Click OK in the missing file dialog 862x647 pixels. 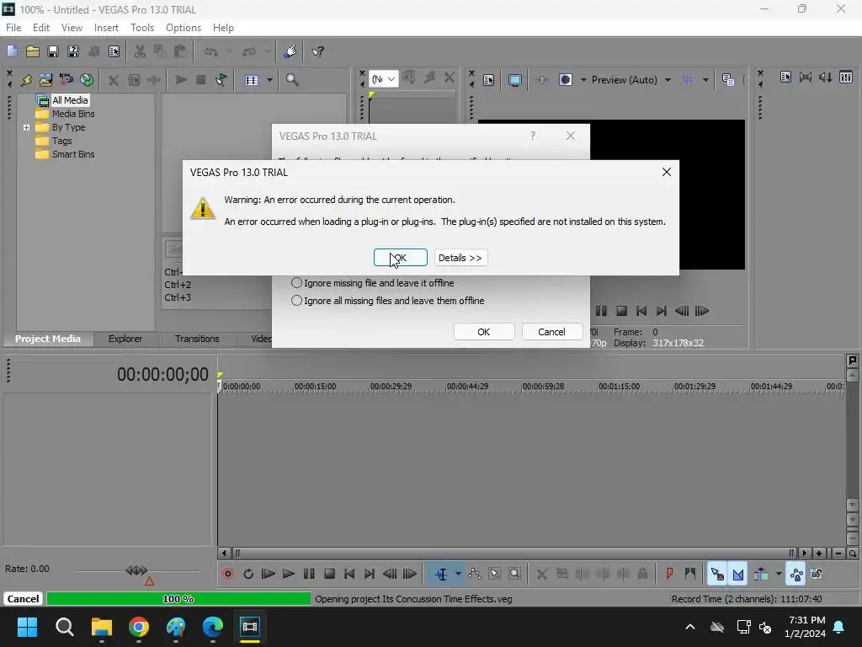click(x=484, y=332)
